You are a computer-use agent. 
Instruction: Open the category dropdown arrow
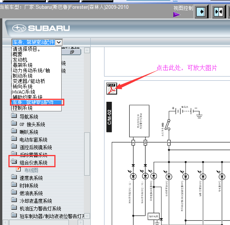59,42
